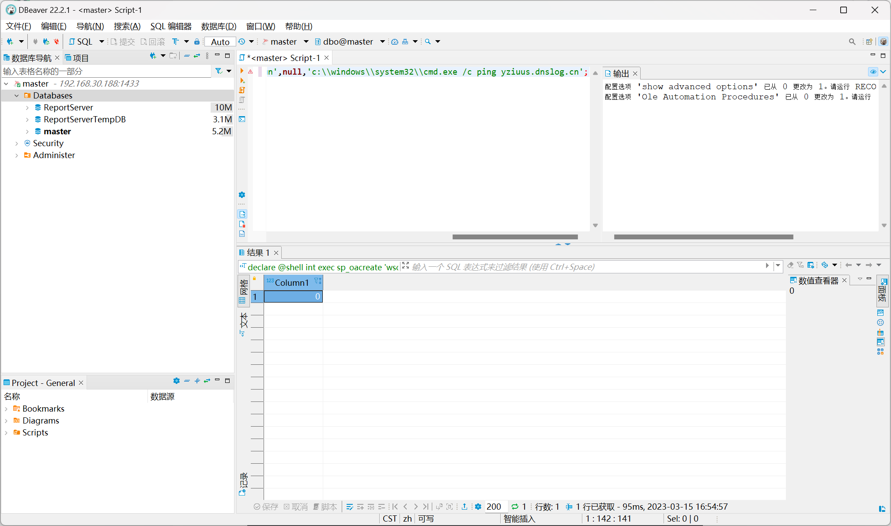Open the SQL 编辑器 menu
The height and width of the screenshot is (526, 891).
pyautogui.click(x=171, y=26)
